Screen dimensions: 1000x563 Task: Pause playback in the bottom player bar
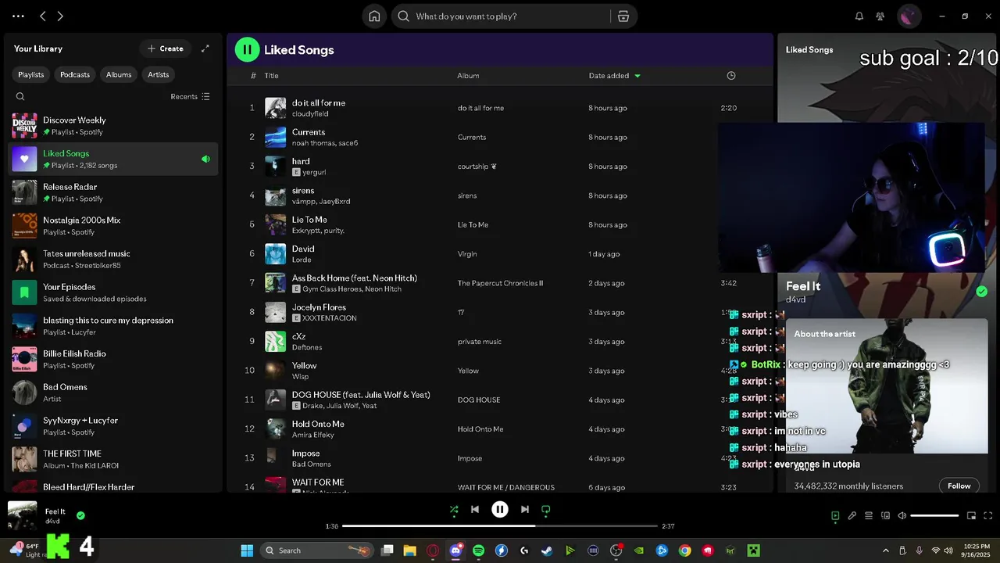(x=500, y=509)
